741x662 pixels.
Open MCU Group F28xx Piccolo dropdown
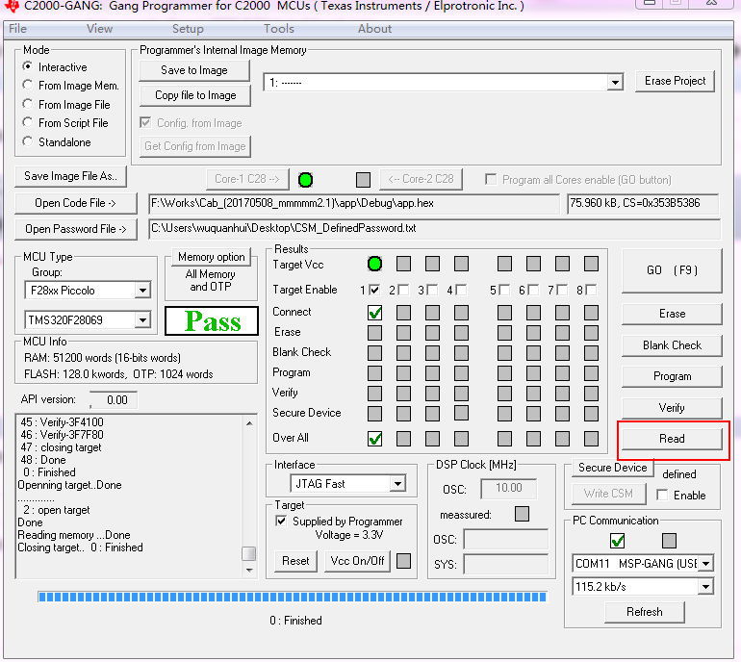(x=142, y=291)
